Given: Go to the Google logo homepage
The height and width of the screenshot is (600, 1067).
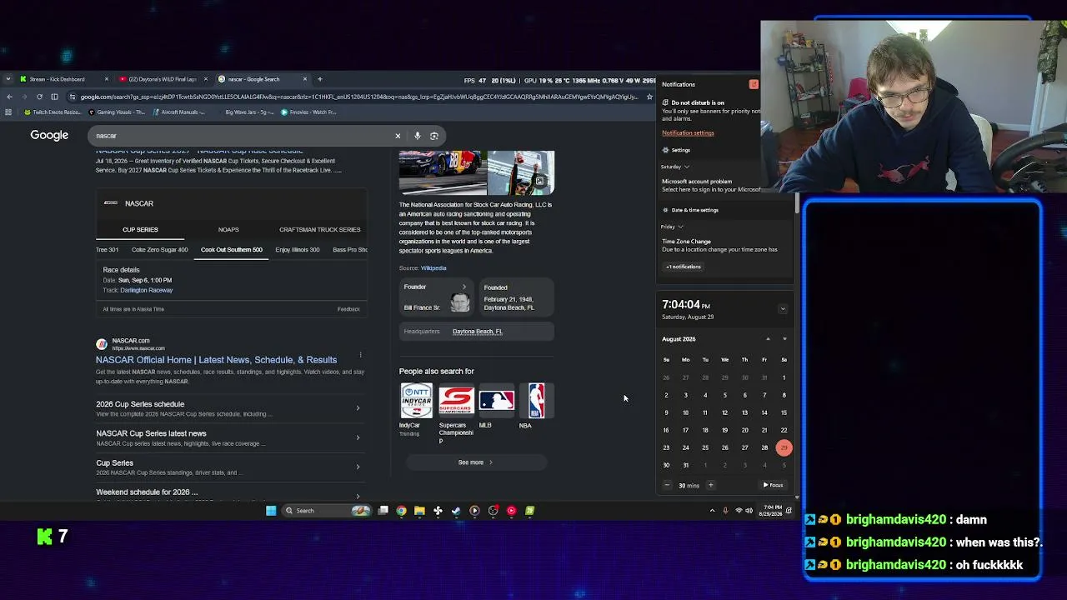Looking at the screenshot, I should 49,135.
